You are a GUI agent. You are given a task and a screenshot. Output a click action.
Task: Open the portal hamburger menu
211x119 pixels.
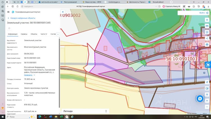coord(8,12)
